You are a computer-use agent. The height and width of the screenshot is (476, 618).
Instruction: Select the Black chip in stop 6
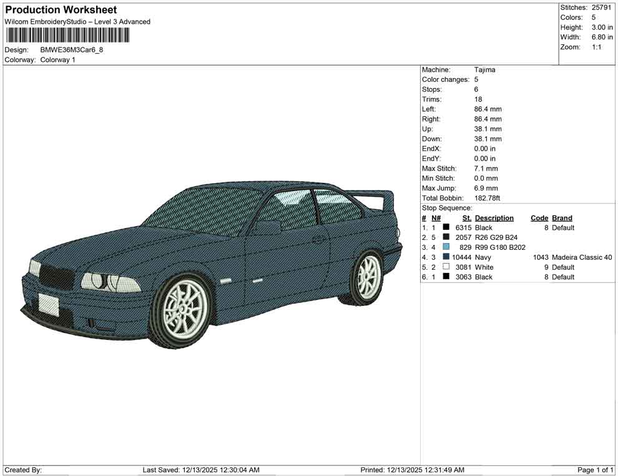pos(444,277)
